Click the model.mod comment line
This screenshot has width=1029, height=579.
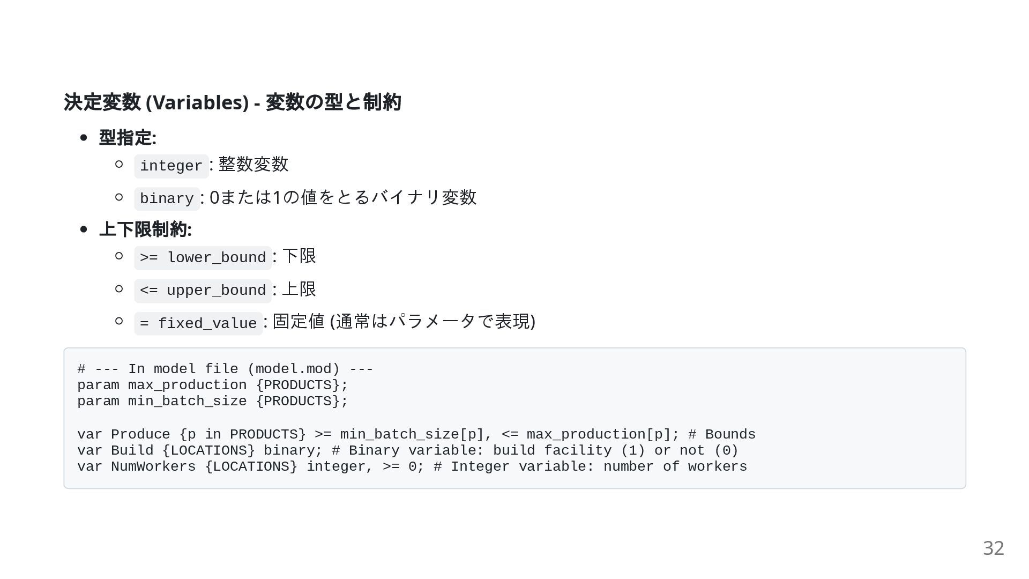coord(225,369)
